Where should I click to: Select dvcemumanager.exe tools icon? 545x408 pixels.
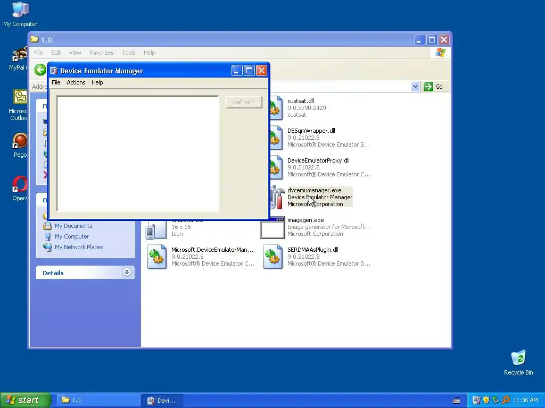point(277,197)
